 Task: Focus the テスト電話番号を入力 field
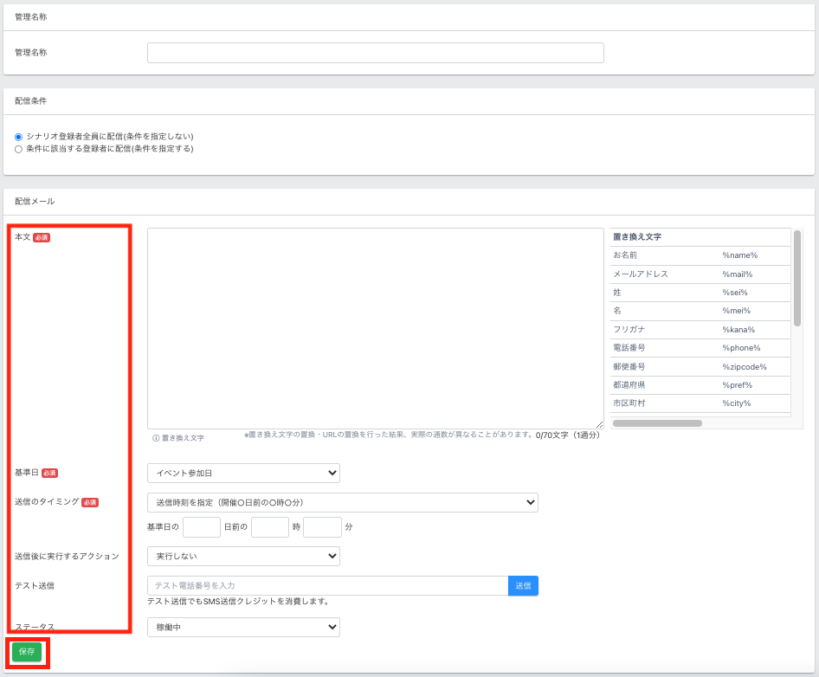tap(327, 586)
